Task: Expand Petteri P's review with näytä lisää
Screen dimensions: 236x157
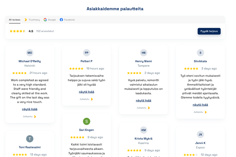Action: point(87,92)
